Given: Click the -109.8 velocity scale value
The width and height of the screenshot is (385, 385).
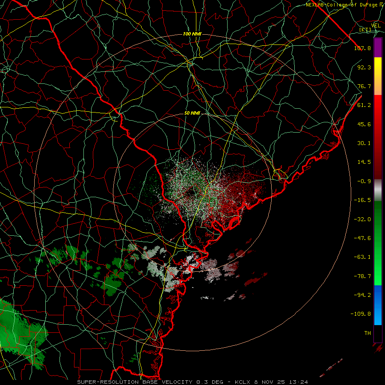Looking at the screenshot, I should (x=361, y=314).
